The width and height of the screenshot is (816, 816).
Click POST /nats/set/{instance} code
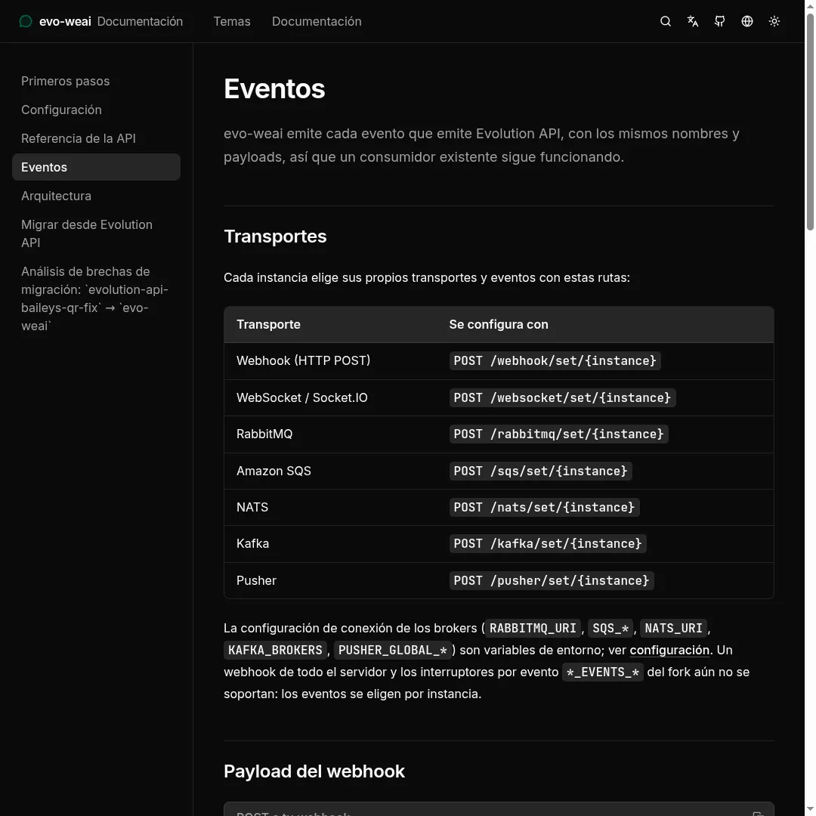point(544,508)
